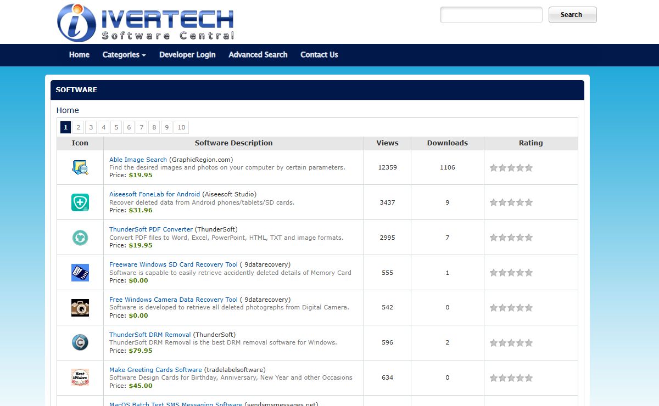Rate Aiseesoft FoneLab one star
Screen dimensions: 659x406
click(494, 202)
